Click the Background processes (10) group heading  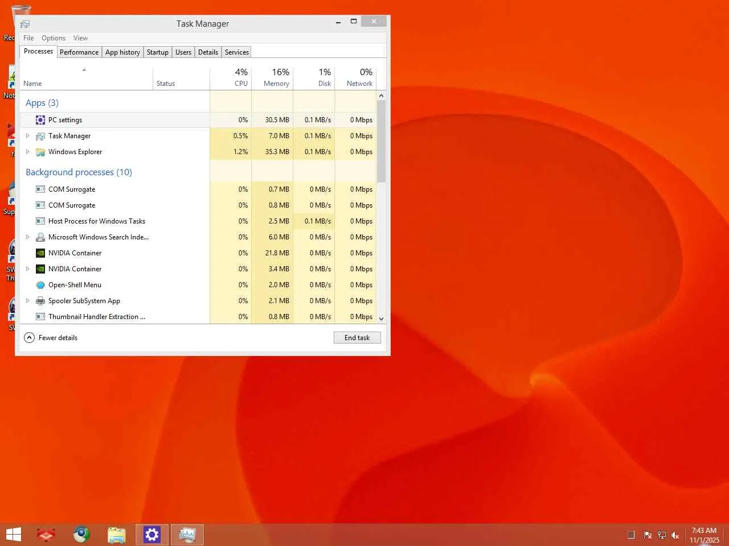(79, 172)
